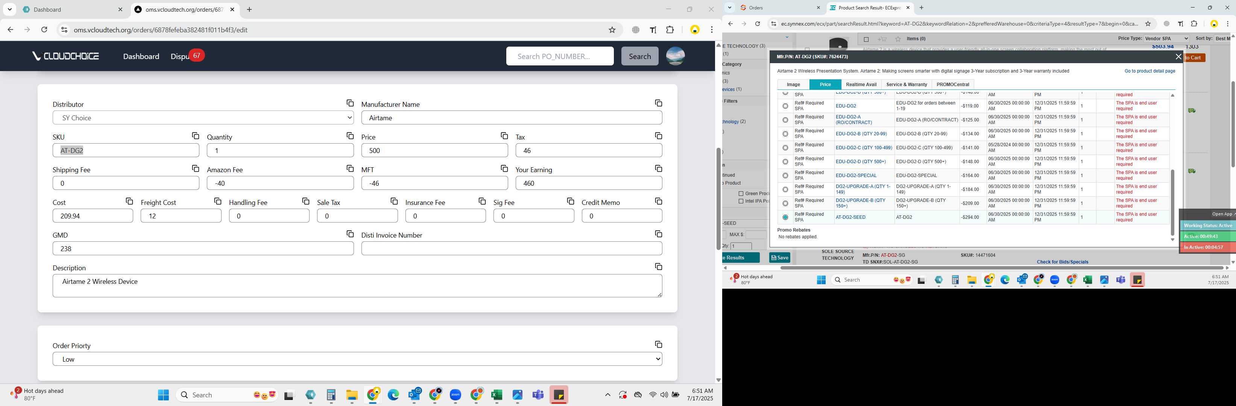Select the EDU-DG2-SPECIAL radio button
This screenshot has height=406, width=1236.
(785, 176)
